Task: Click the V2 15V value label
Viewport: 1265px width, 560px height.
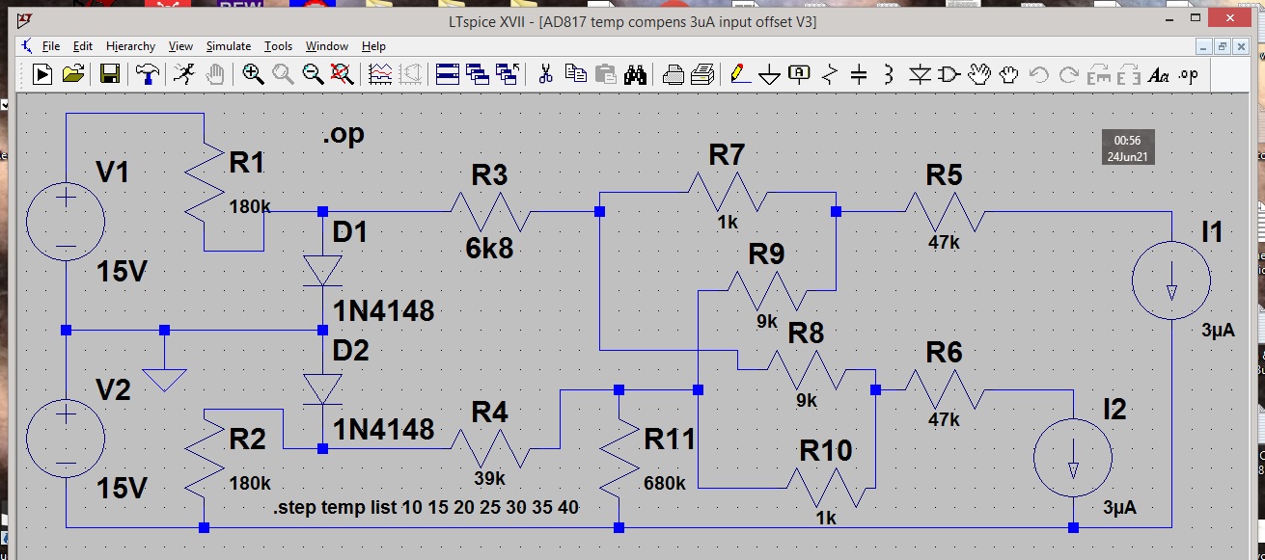Action: [x=123, y=488]
